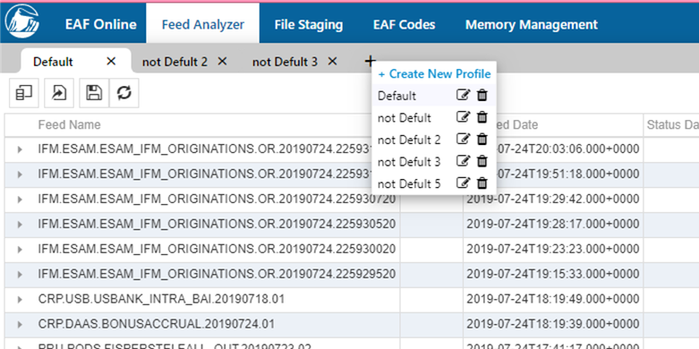The width and height of the screenshot is (699, 349).
Task: Expand the CRP.DAAS.BONUSACCRUAL row
Action: (x=20, y=324)
